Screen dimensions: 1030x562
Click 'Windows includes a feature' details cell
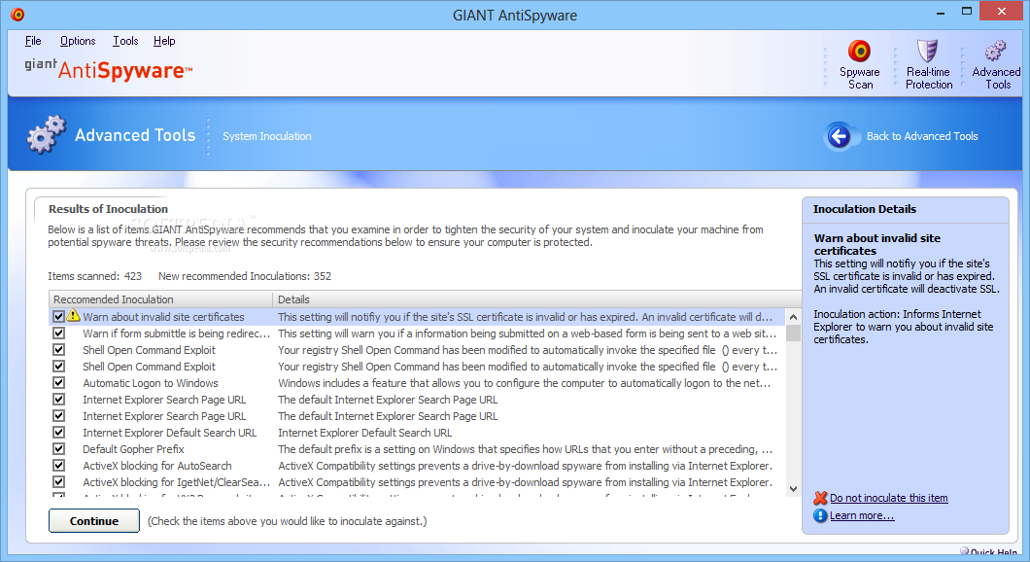coord(524,382)
